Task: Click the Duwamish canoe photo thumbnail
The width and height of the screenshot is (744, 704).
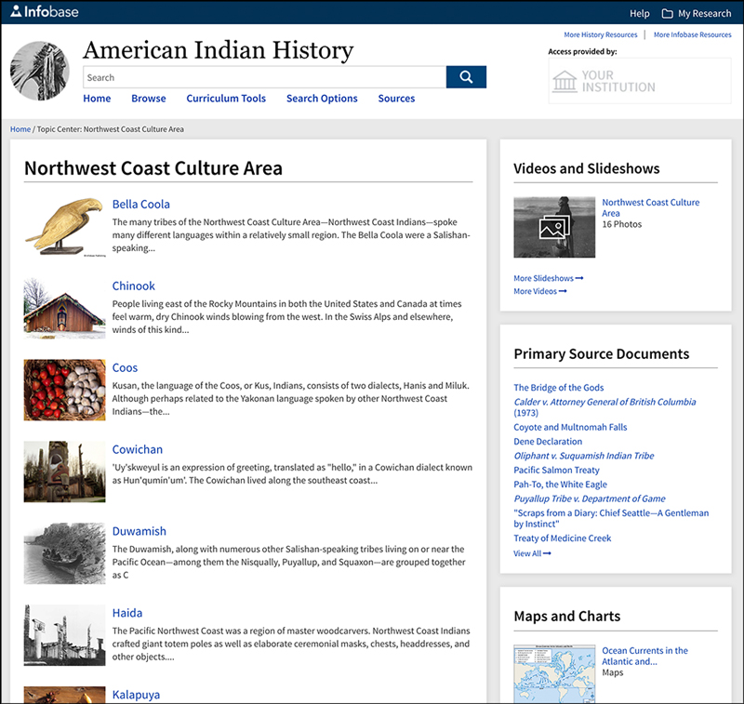Action: [64, 553]
